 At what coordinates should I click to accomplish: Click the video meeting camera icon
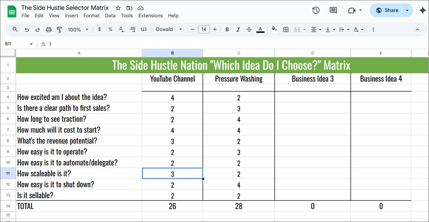click(351, 10)
